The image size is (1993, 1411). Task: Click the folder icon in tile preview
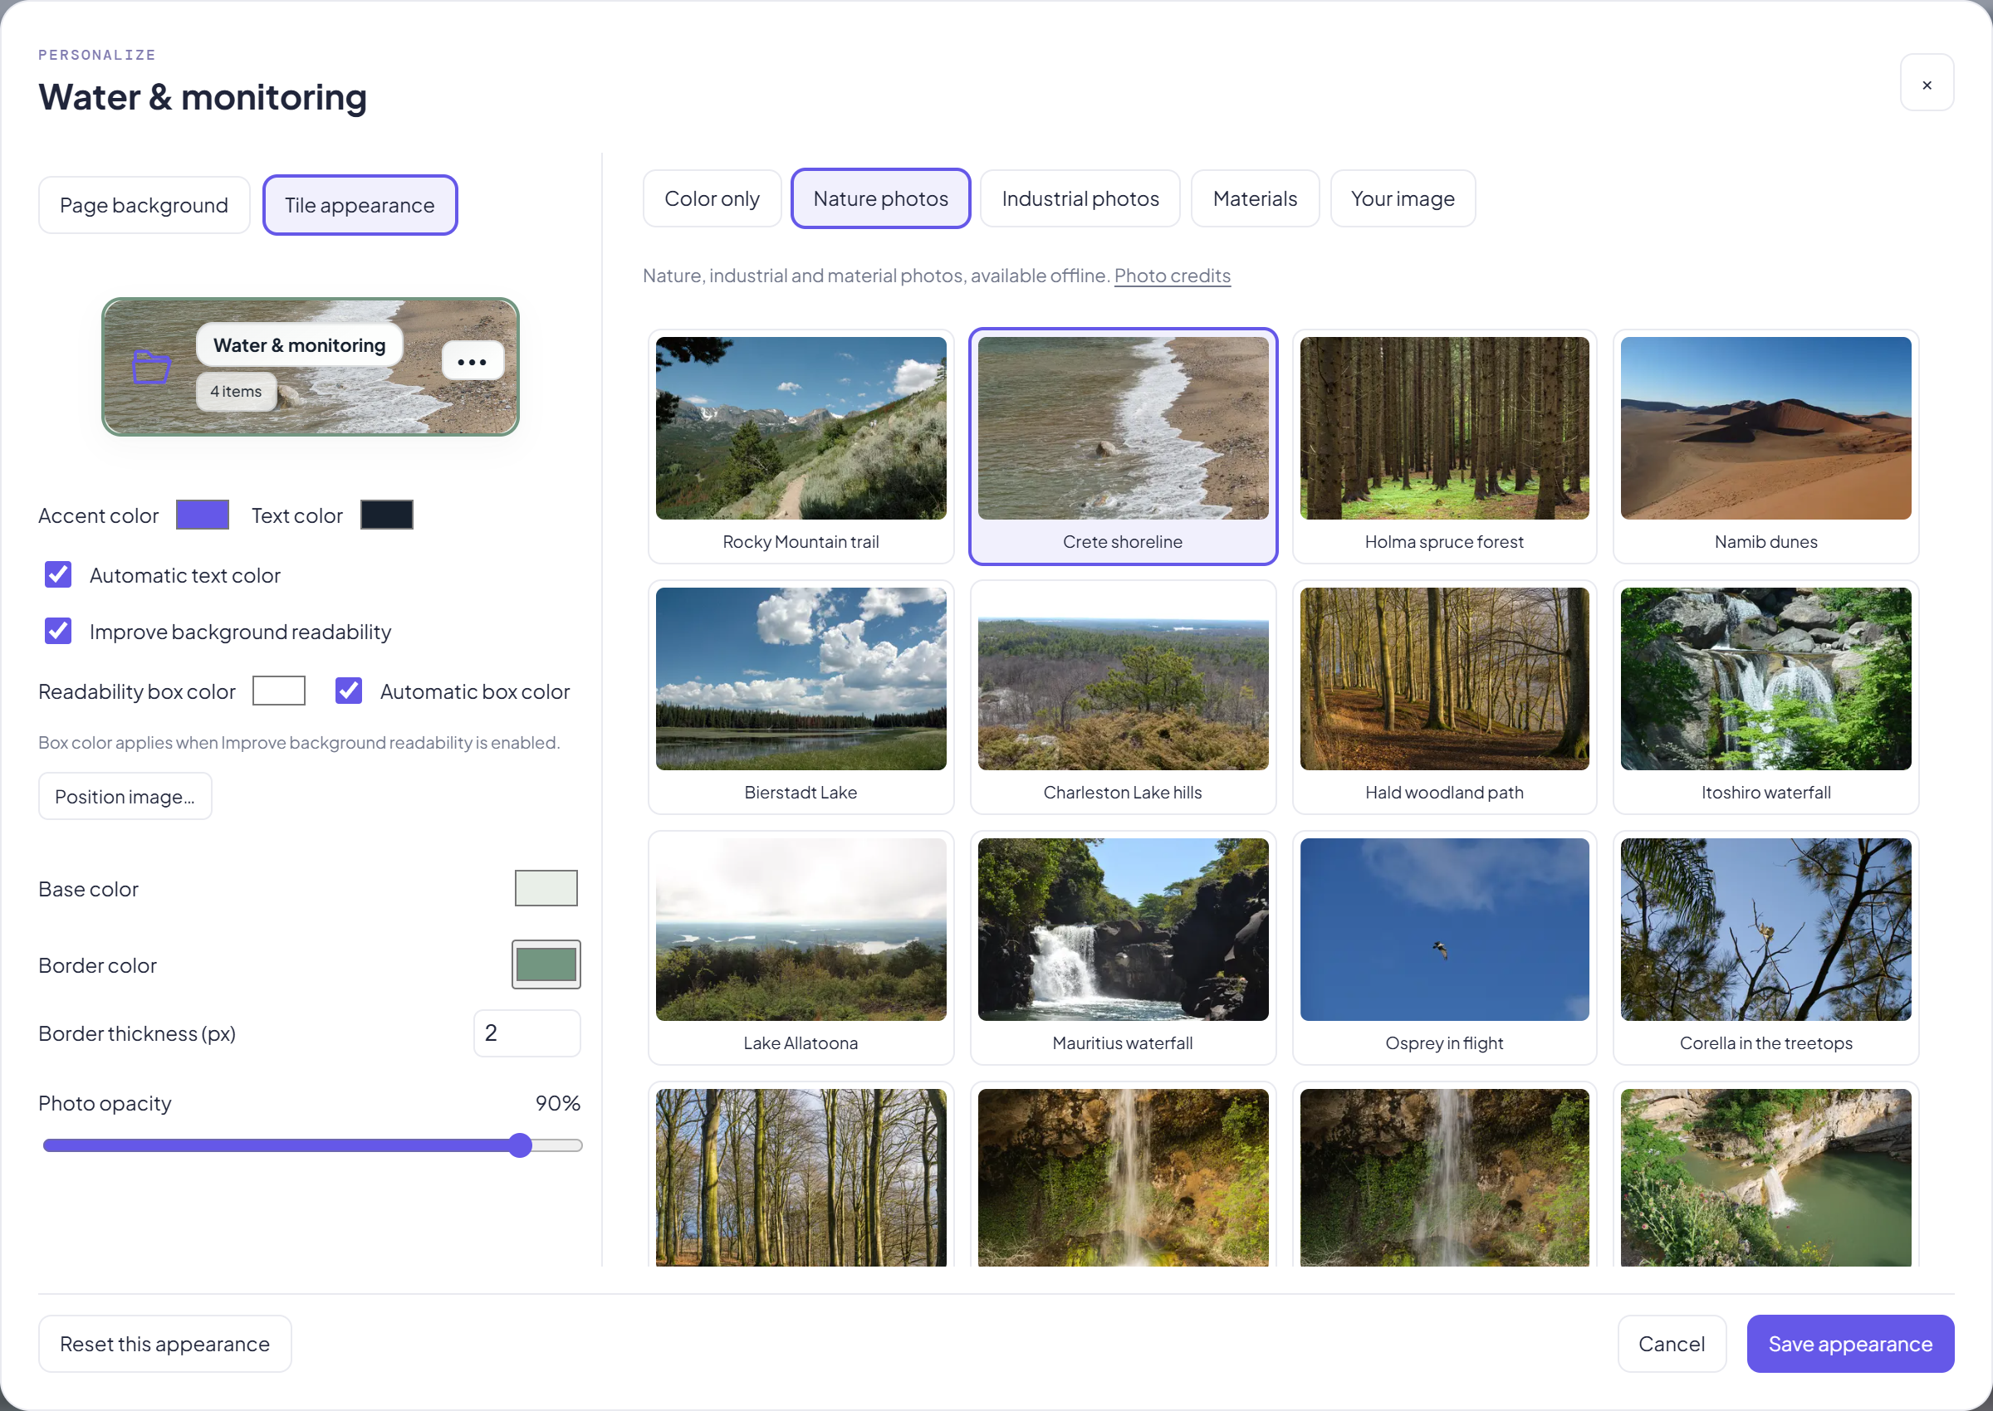point(150,367)
